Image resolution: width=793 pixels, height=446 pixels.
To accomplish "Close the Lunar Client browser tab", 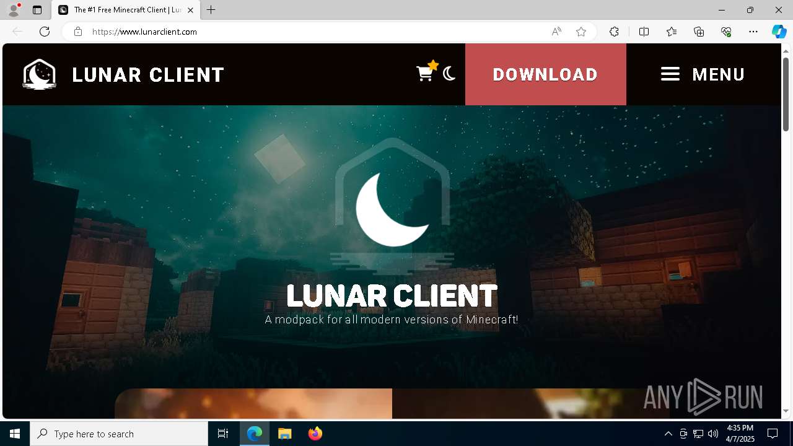I will [190, 10].
